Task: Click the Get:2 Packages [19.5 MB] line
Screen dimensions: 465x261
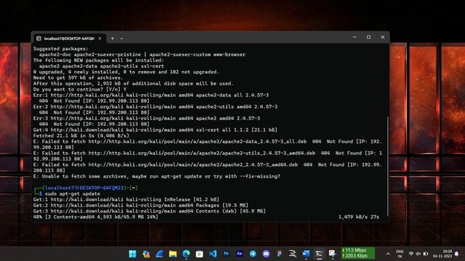Action: (141, 205)
